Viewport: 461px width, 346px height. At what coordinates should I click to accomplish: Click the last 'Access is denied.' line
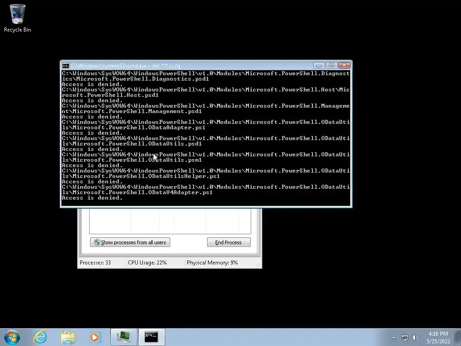click(x=92, y=198)
